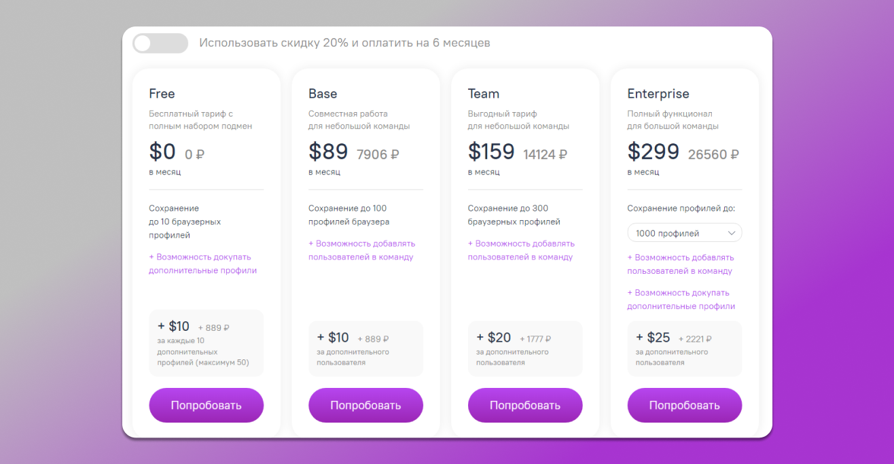Screen dimensions: 894x464
Task: Click the $89 monthly price
Action: [328, 151]
